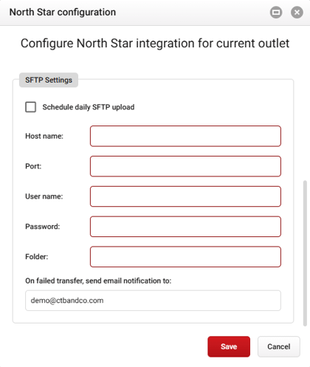Viewport: 310px width, 367px height.
Task: Click the 'Host name:' label
Action: [44, 136]
